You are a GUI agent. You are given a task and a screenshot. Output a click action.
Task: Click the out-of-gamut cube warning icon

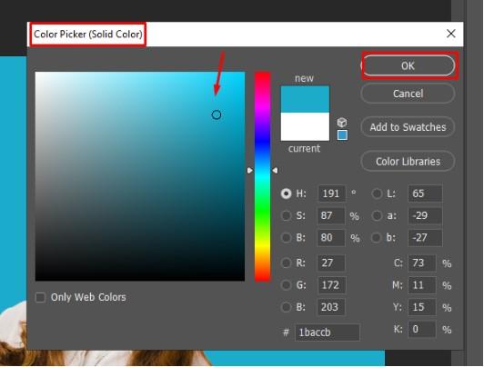342,123
